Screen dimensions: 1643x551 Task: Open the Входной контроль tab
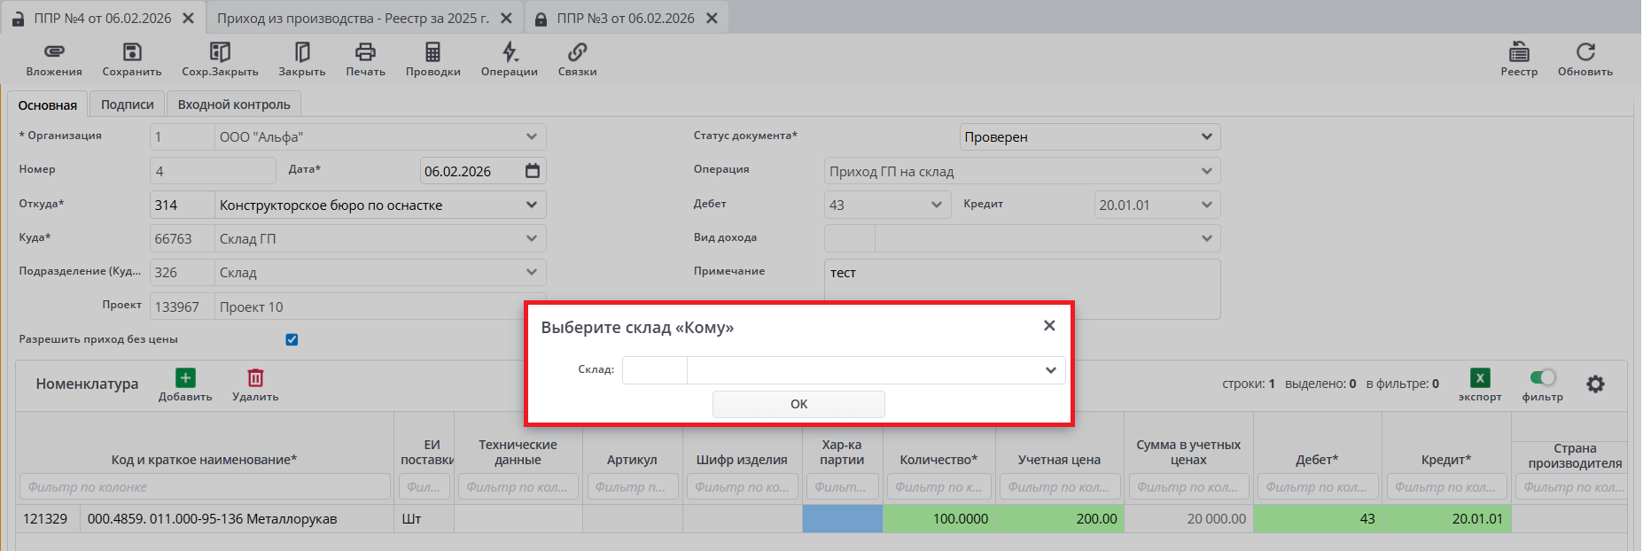pos(234,105)
